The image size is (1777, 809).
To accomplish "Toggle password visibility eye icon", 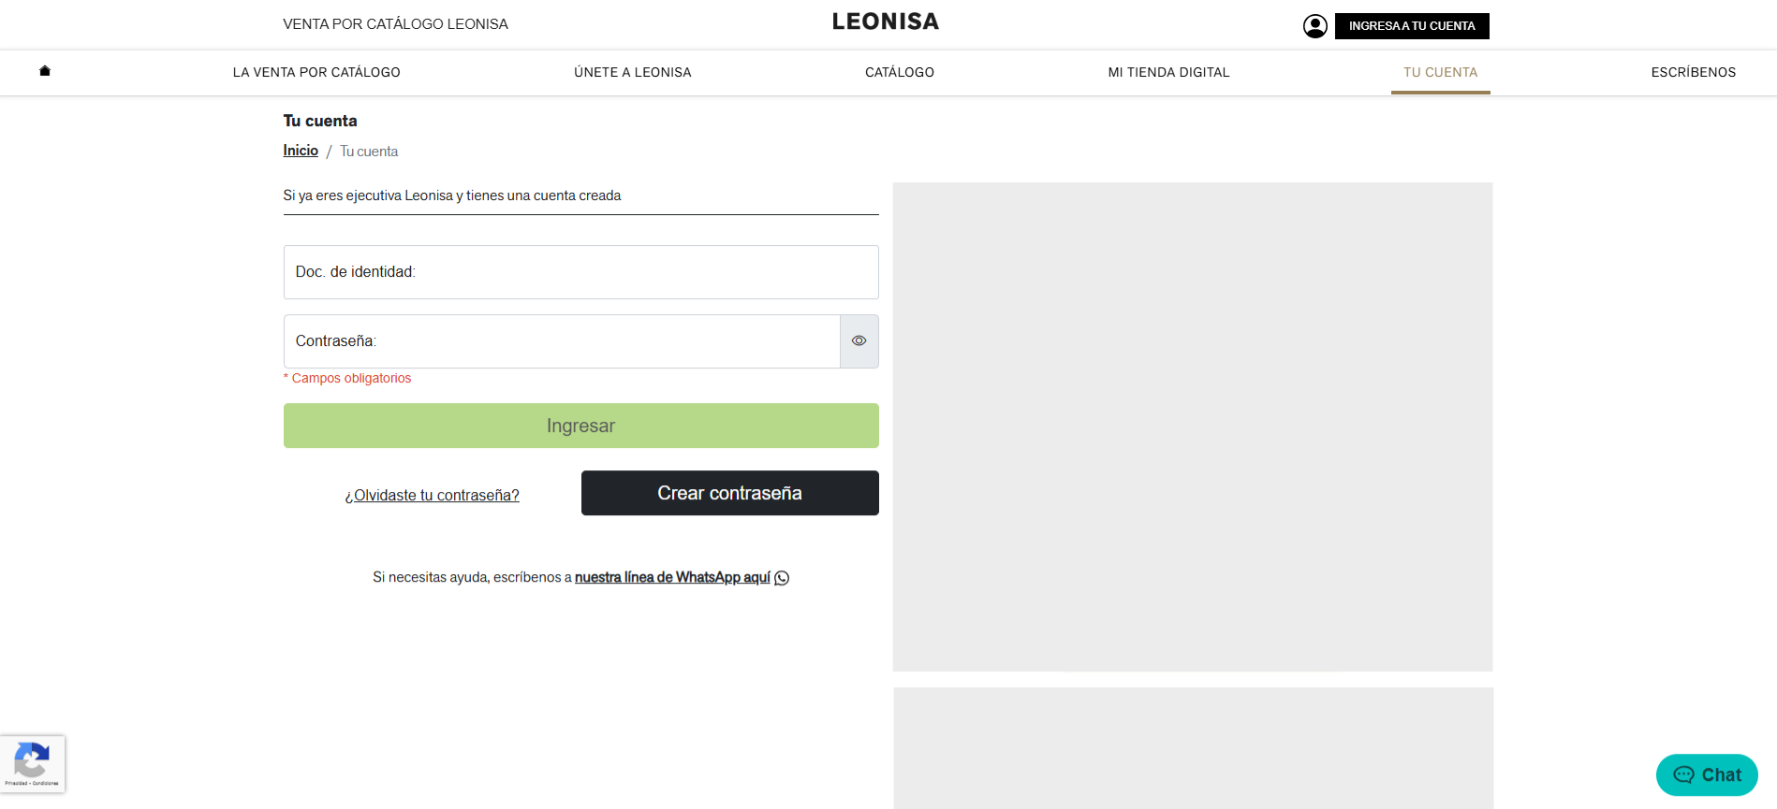I will pyautogui.click(x=859, y=341).
